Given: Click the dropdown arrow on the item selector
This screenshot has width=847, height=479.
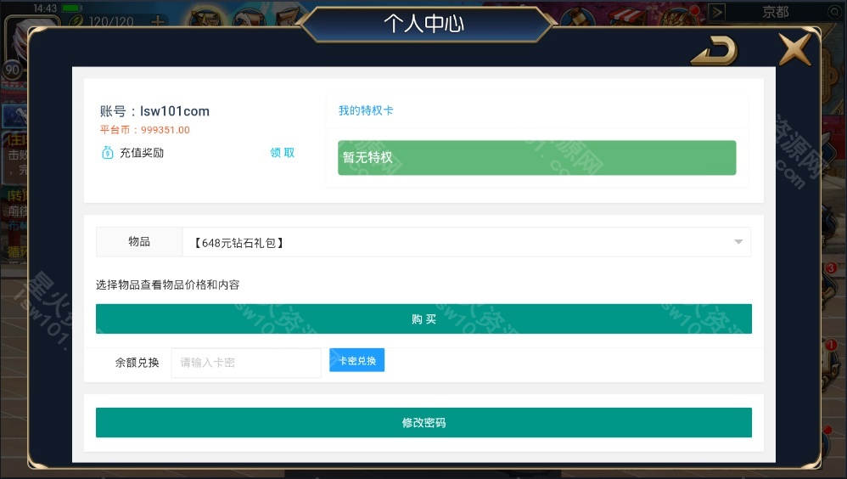Looking at the screenshot, I should tap(738, 242).
